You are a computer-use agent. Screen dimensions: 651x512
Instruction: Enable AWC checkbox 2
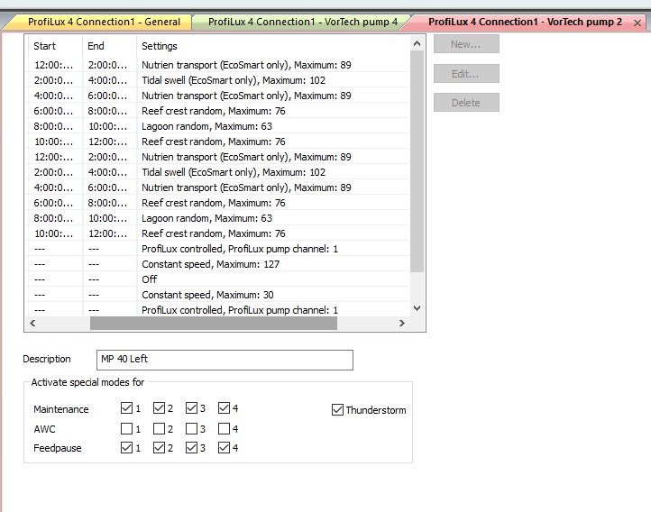point(159,428)
